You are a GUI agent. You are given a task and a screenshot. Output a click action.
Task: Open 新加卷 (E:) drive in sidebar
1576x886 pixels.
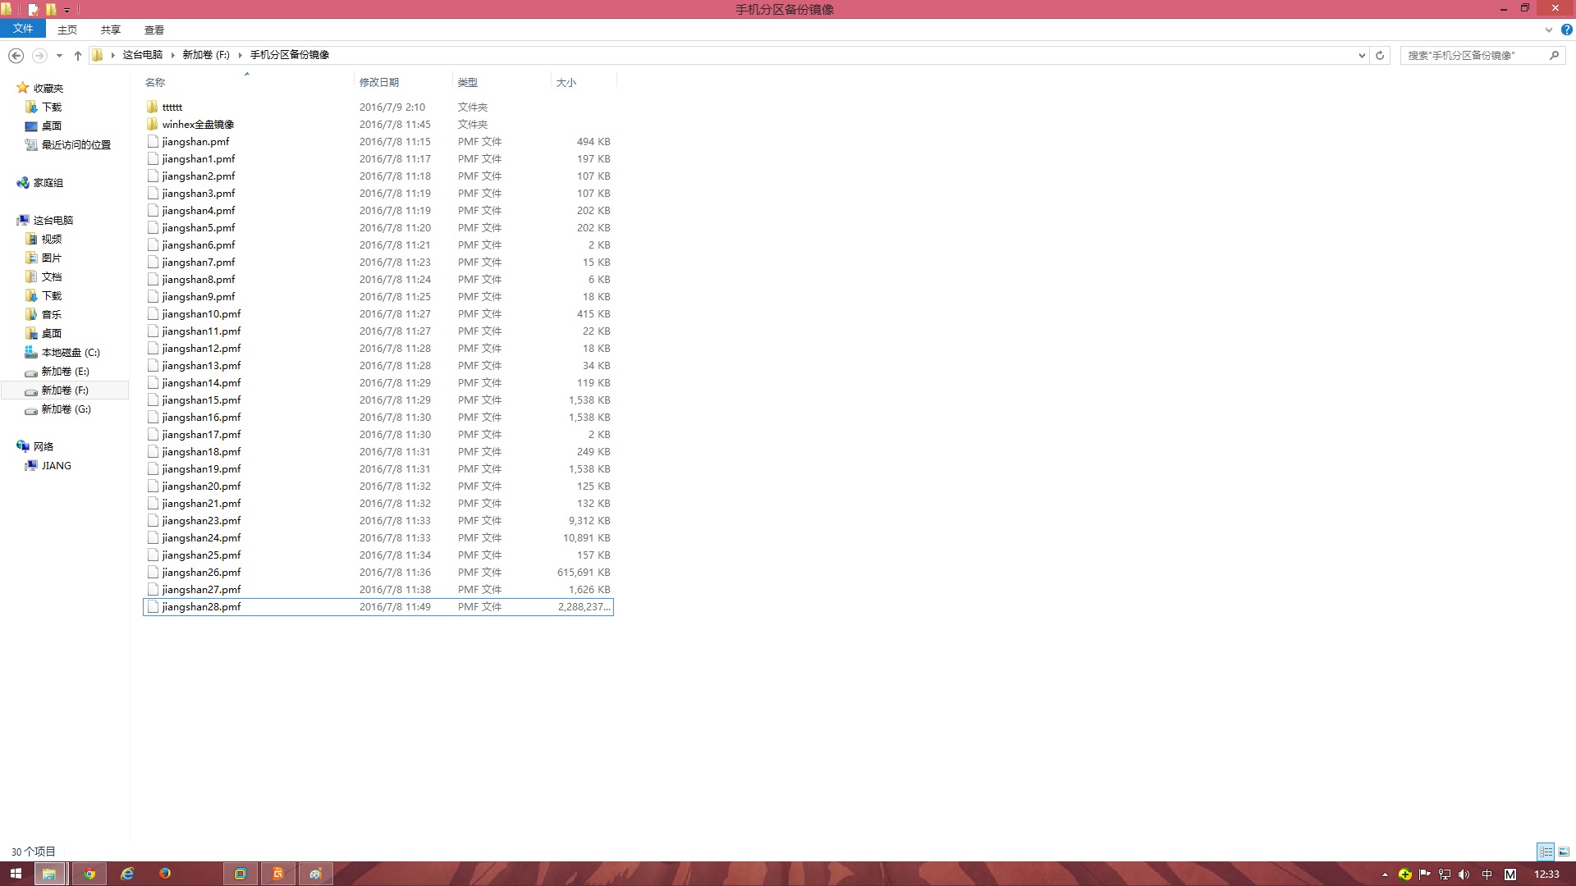pyautogui.click(x=66, y=372)
